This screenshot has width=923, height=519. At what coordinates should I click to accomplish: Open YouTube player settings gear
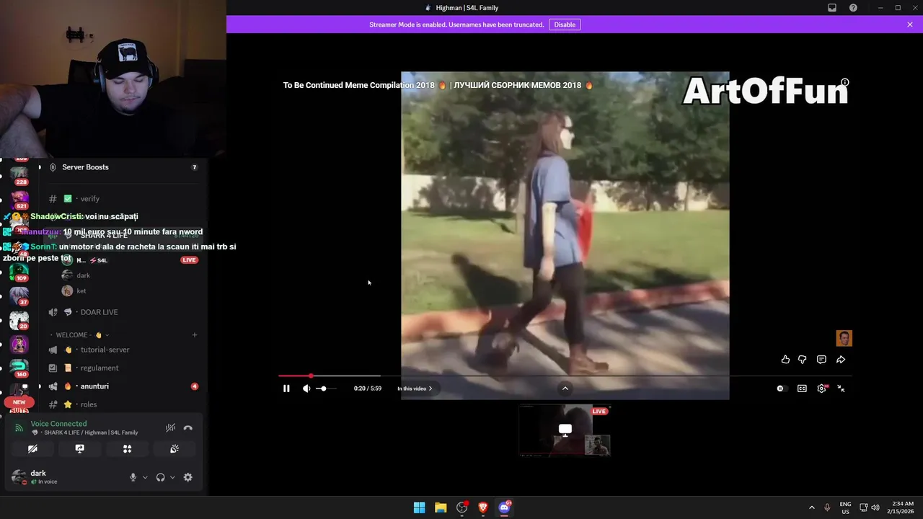(821, 389)
